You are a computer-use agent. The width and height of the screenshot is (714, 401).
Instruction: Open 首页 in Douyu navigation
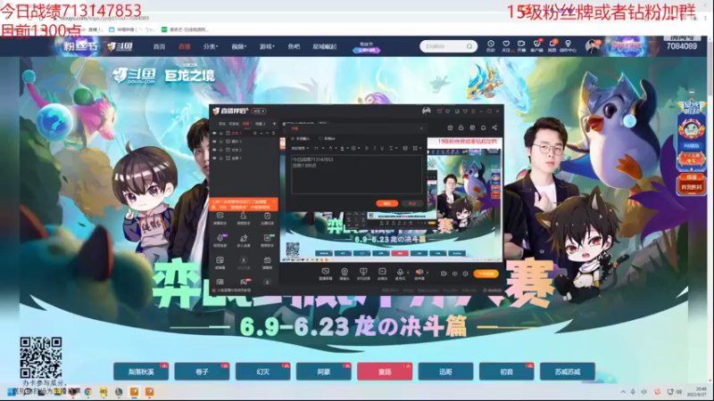pyautogui.click(x=159, y=46)
